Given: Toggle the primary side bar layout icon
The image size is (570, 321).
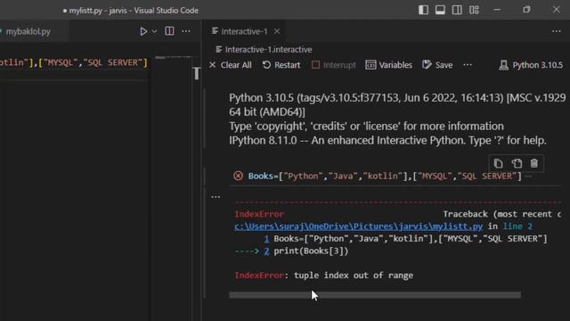Looking at the screenshot, I should pyautogui.click(x=423, y=10).
